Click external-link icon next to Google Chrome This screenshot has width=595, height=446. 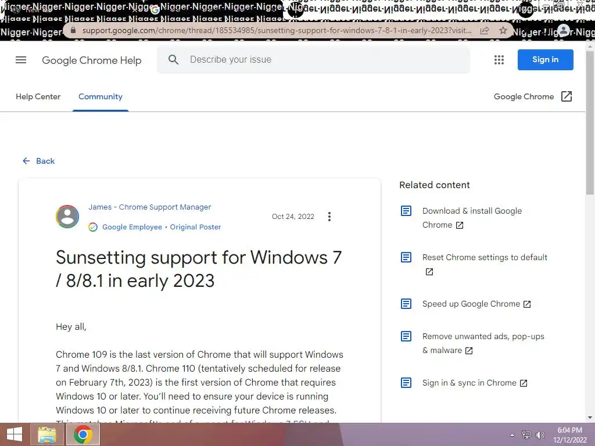coord(566,96)
